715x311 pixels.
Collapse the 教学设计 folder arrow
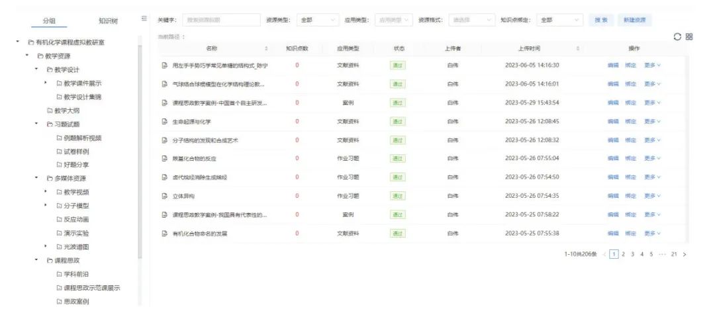36,69
